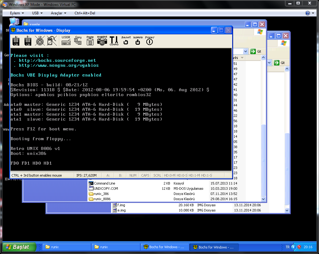Select the Command Line shortcut file
Viewport: 319px width, 254px height.
(x=102, y=183)
